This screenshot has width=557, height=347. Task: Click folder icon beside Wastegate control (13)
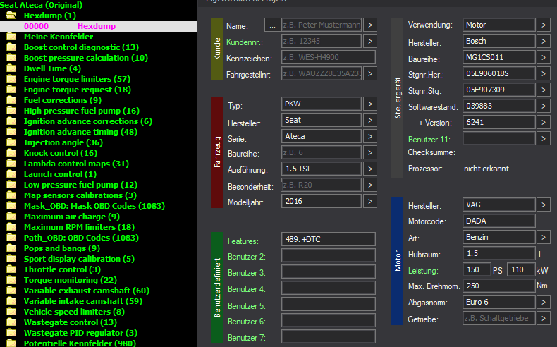(11, 322)
